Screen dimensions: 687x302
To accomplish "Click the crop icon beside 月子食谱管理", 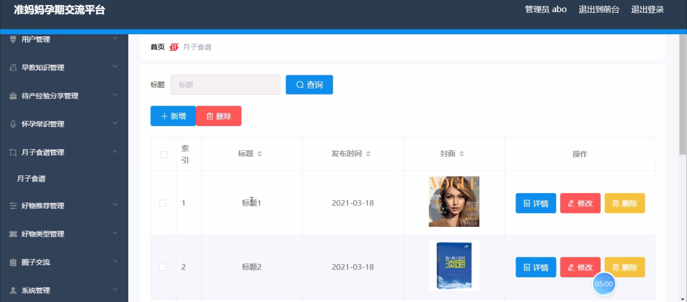I will tap(13, 152).
